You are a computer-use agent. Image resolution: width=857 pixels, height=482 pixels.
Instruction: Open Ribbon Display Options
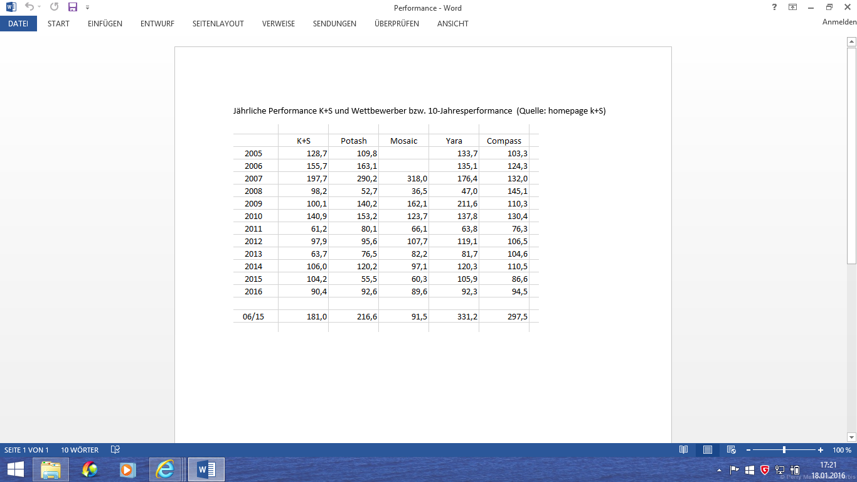[x=792, y=8]
